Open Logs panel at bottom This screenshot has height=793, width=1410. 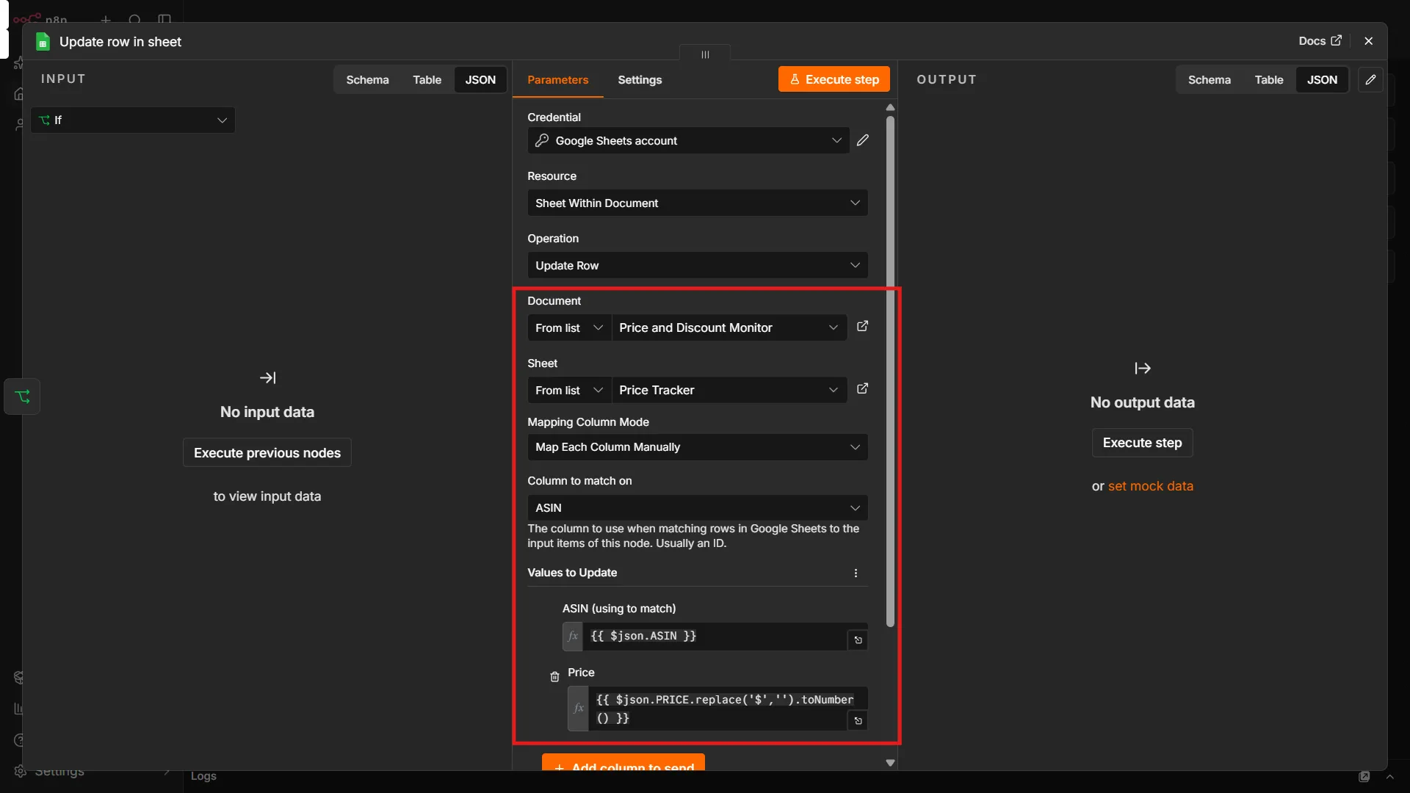point(203,776)
